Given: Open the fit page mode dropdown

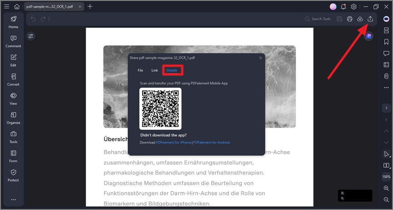Looking at the screenshot, I should click(386, 165).
